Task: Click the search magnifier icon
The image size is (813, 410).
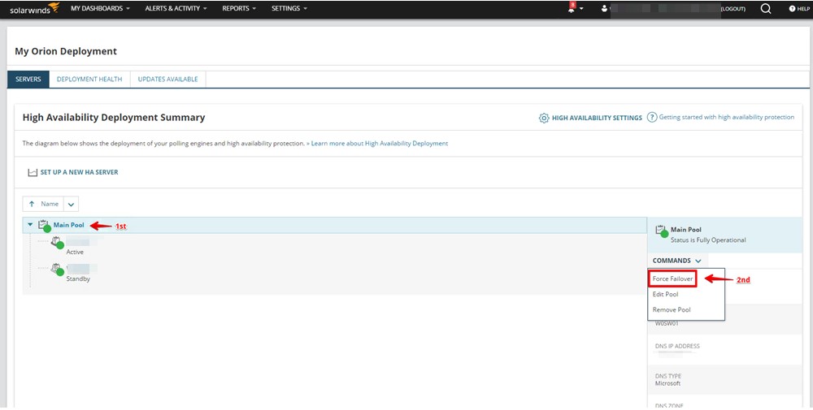Action: (x=766, y=9)
